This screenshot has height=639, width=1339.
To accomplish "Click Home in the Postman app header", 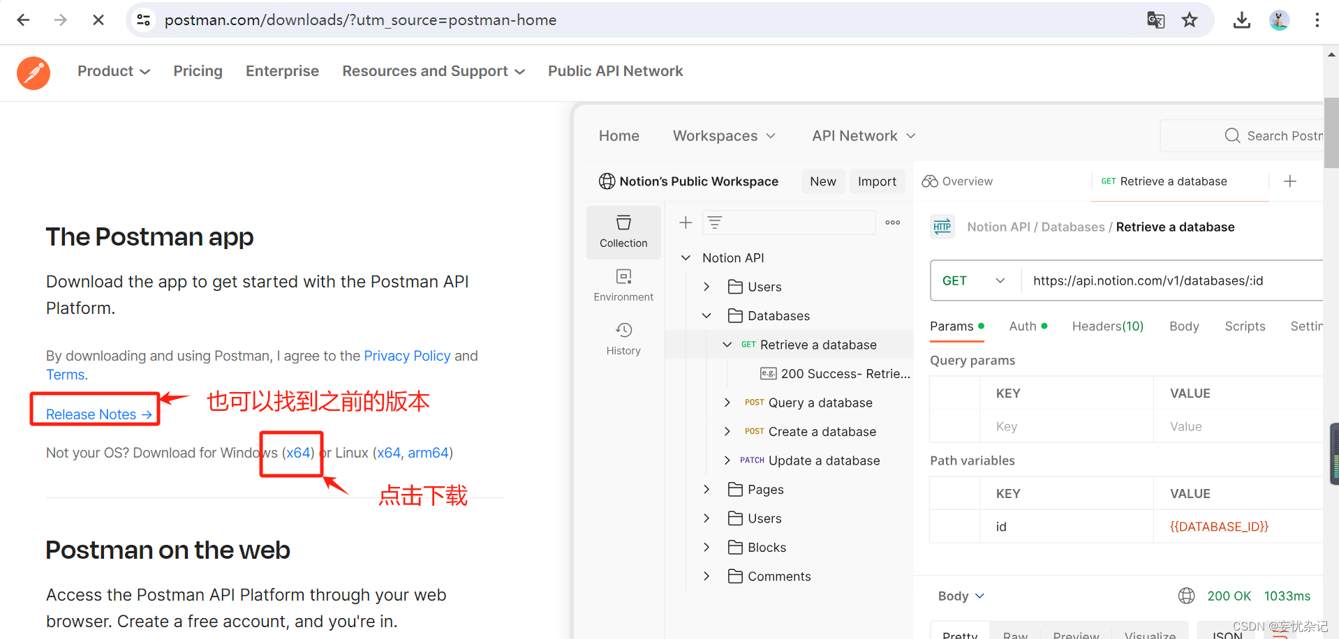I will [x=619, y=136].
